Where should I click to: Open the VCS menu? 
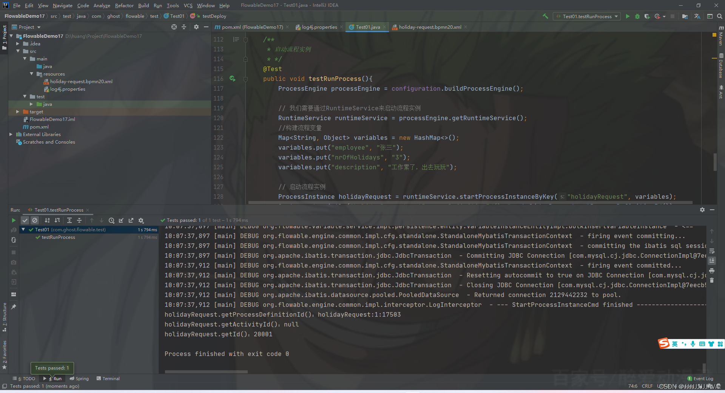pyautogui.click(x=188, y=5)
